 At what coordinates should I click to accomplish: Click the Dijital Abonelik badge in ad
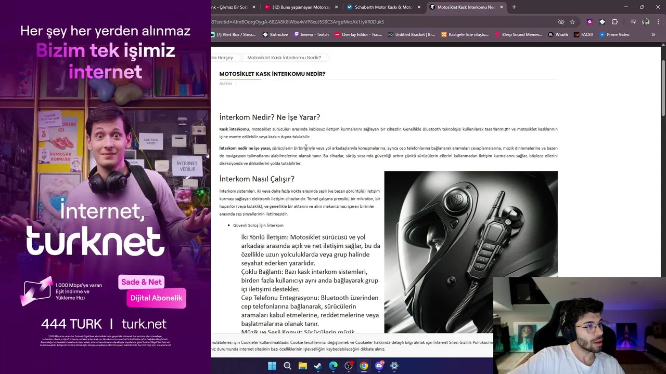pyautogui.click(x=156, y=298)
